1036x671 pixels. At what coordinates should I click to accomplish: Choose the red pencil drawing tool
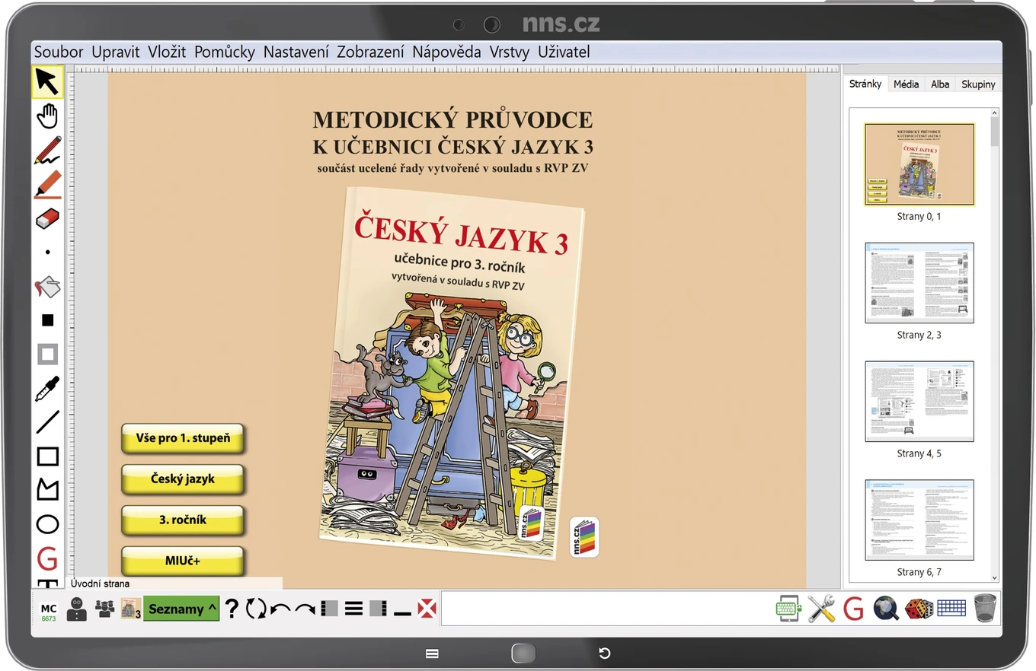[47, 150]
